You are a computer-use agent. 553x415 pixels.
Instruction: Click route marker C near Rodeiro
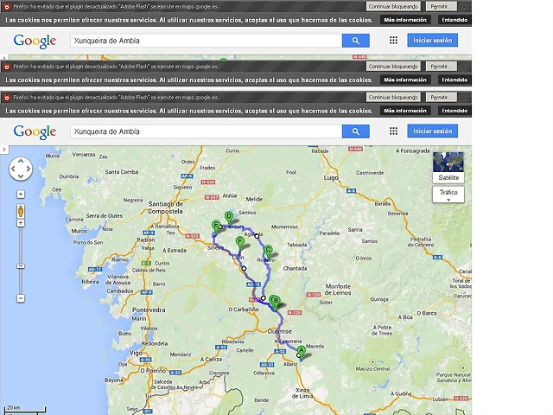268,252
